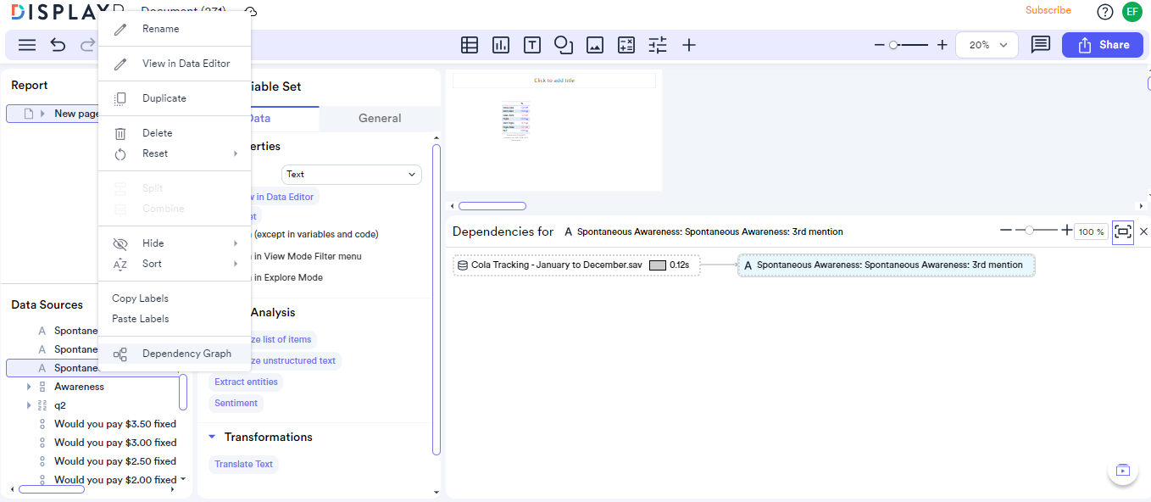This screenshot has height=502, width=1151.
Task: Undo the last action
Action: tap(58, 45)
